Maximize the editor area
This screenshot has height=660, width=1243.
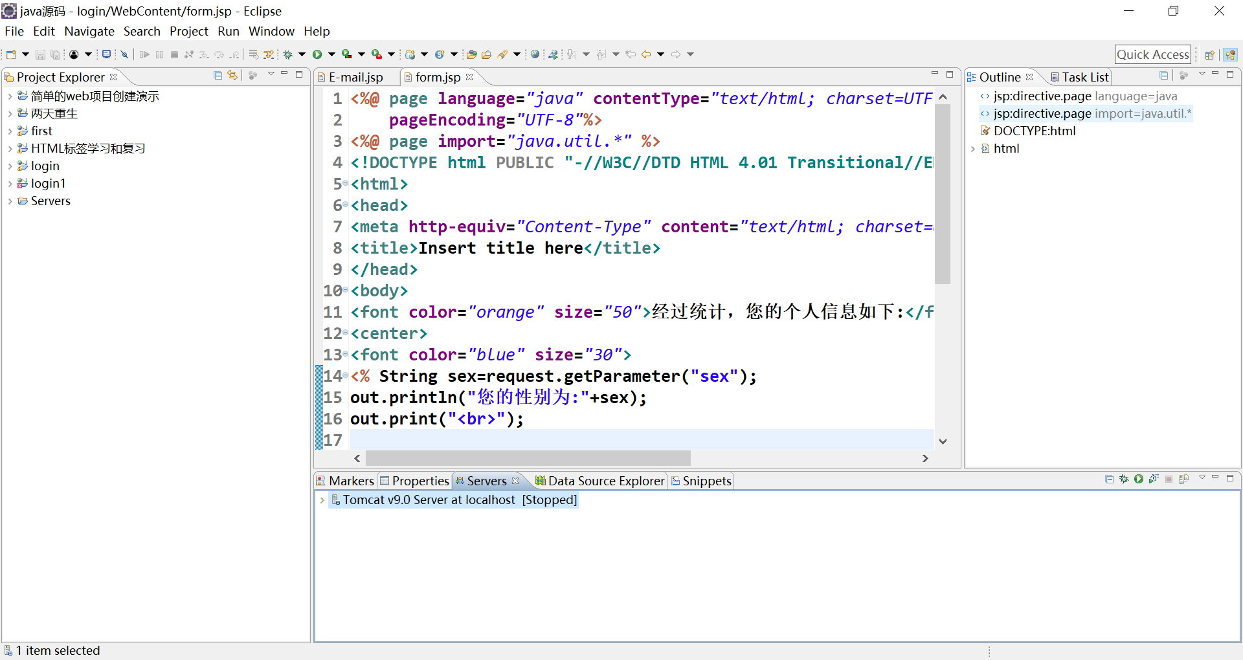click(950, 74)
